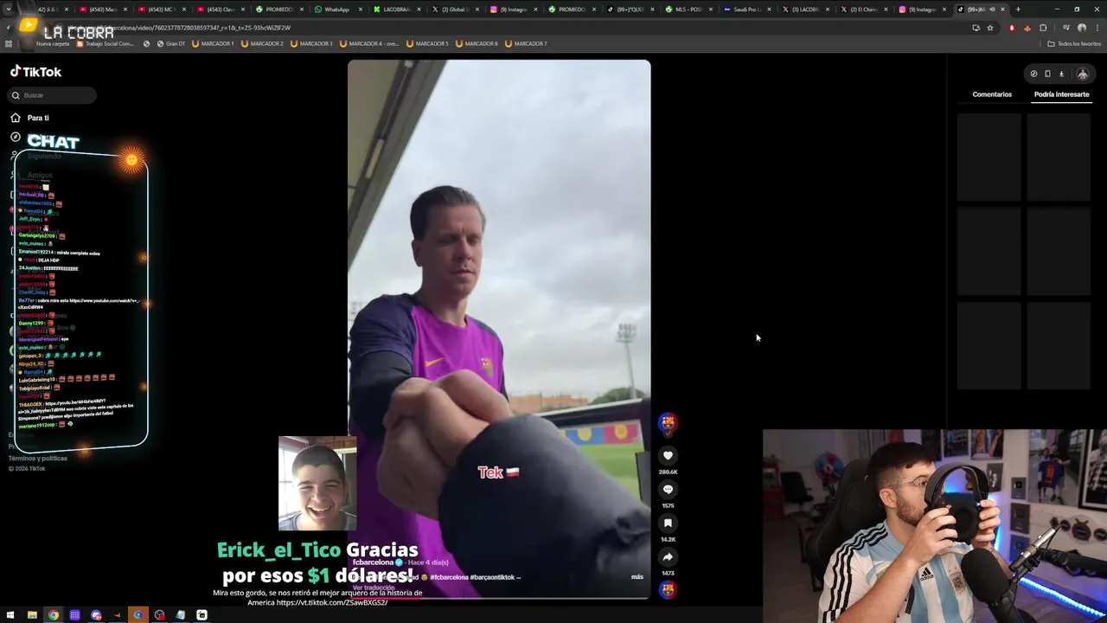The image size is (1107, 623).
Task: Click the sound disc icon below share
Action: point(668,590)
